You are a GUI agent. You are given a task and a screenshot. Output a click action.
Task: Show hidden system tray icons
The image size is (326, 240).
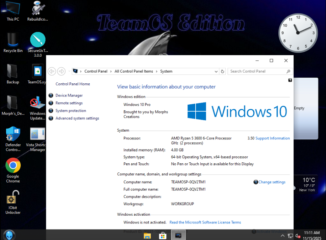(x=282, y=235)
